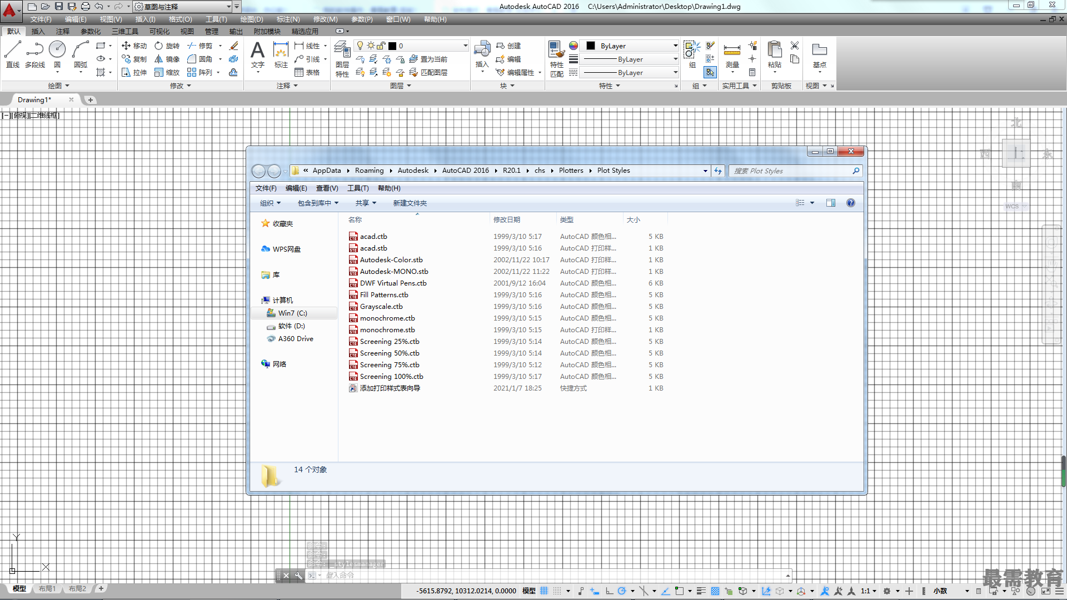Click the Trim (修剪) tool
1067x600 pixels.
click(x=200, y=46)
